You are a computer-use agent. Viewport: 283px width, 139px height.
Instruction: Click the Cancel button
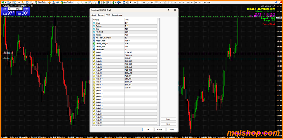[160, 129]
